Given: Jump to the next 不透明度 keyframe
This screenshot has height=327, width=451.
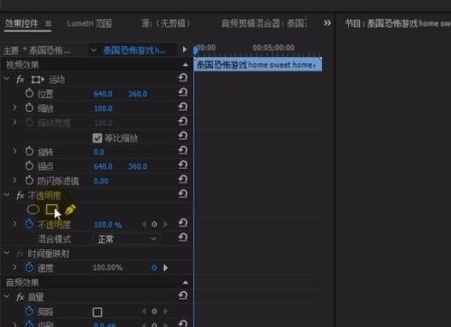Looking at the screenshot, I should coord(165,224).
